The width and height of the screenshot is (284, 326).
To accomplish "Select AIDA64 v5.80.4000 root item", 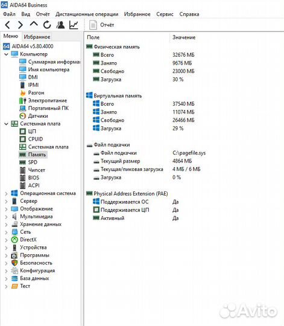I will coord(28,46).
